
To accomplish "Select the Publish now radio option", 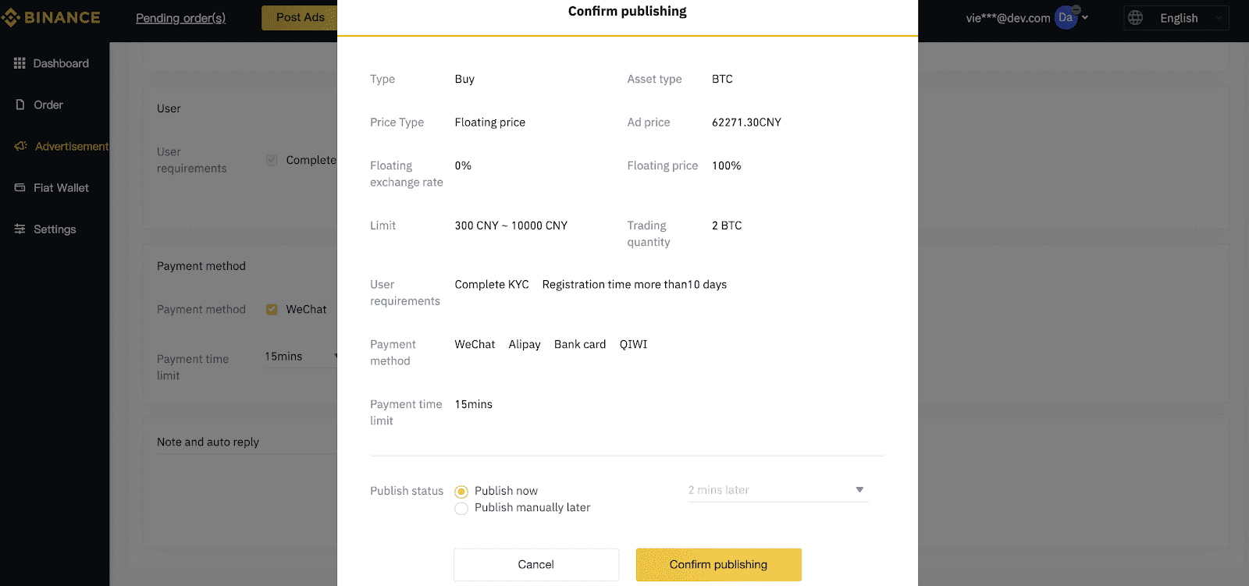I will 461,492.
